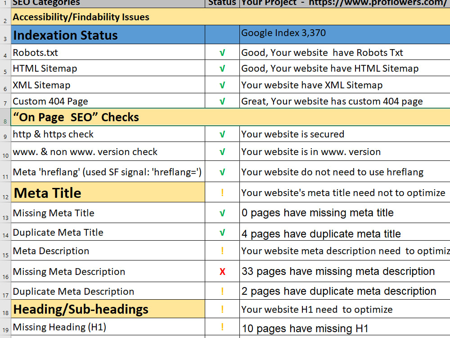The image size is (450, 338).
Task: Select the 'XML Sitemap' cell
Action: (108, 85)
